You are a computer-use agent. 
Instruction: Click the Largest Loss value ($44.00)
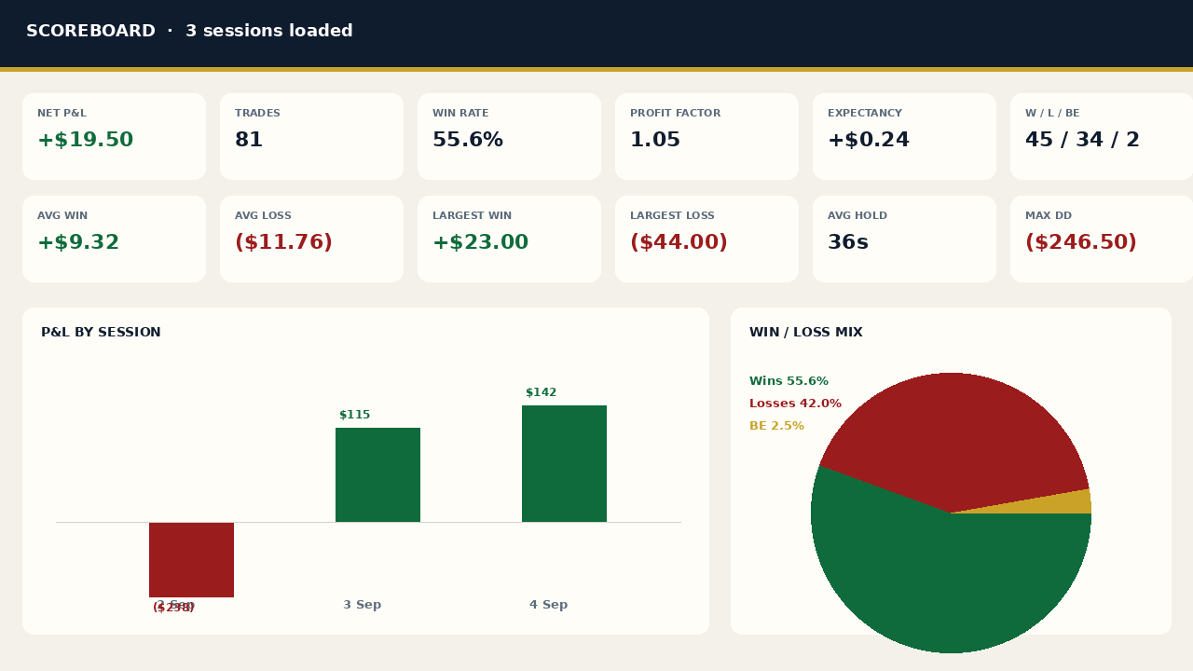click(x=679, y=243)
